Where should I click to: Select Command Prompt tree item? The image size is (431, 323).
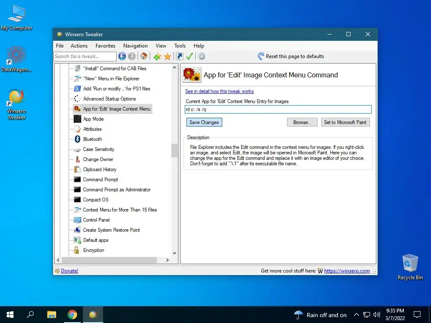pyautogui.click(x=100, y=180)
